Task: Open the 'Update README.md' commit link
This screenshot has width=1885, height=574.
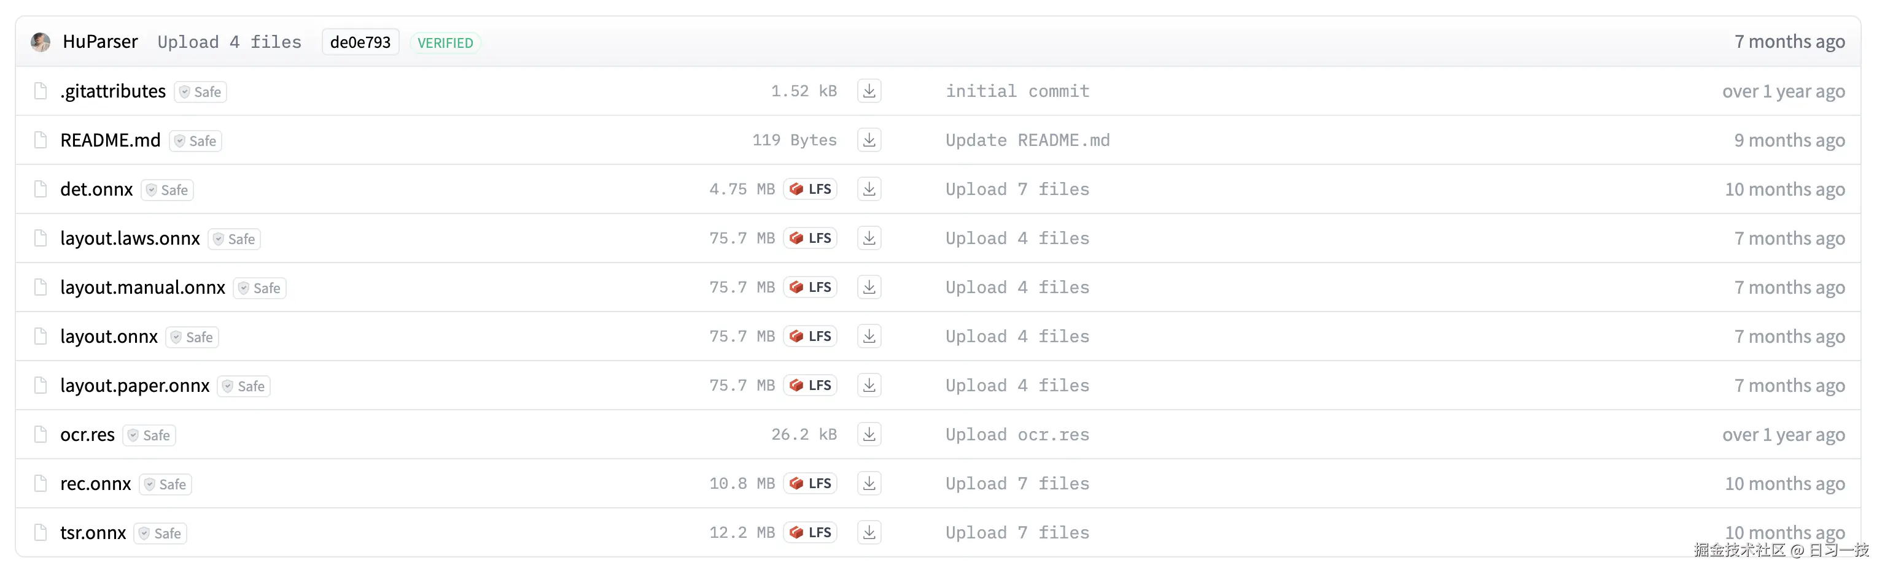Action: coord(1027,140)
